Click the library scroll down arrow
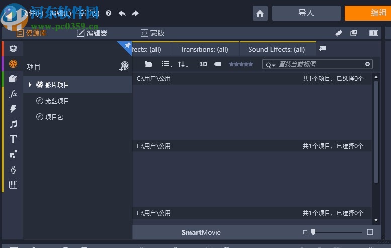 coord(376,220)
